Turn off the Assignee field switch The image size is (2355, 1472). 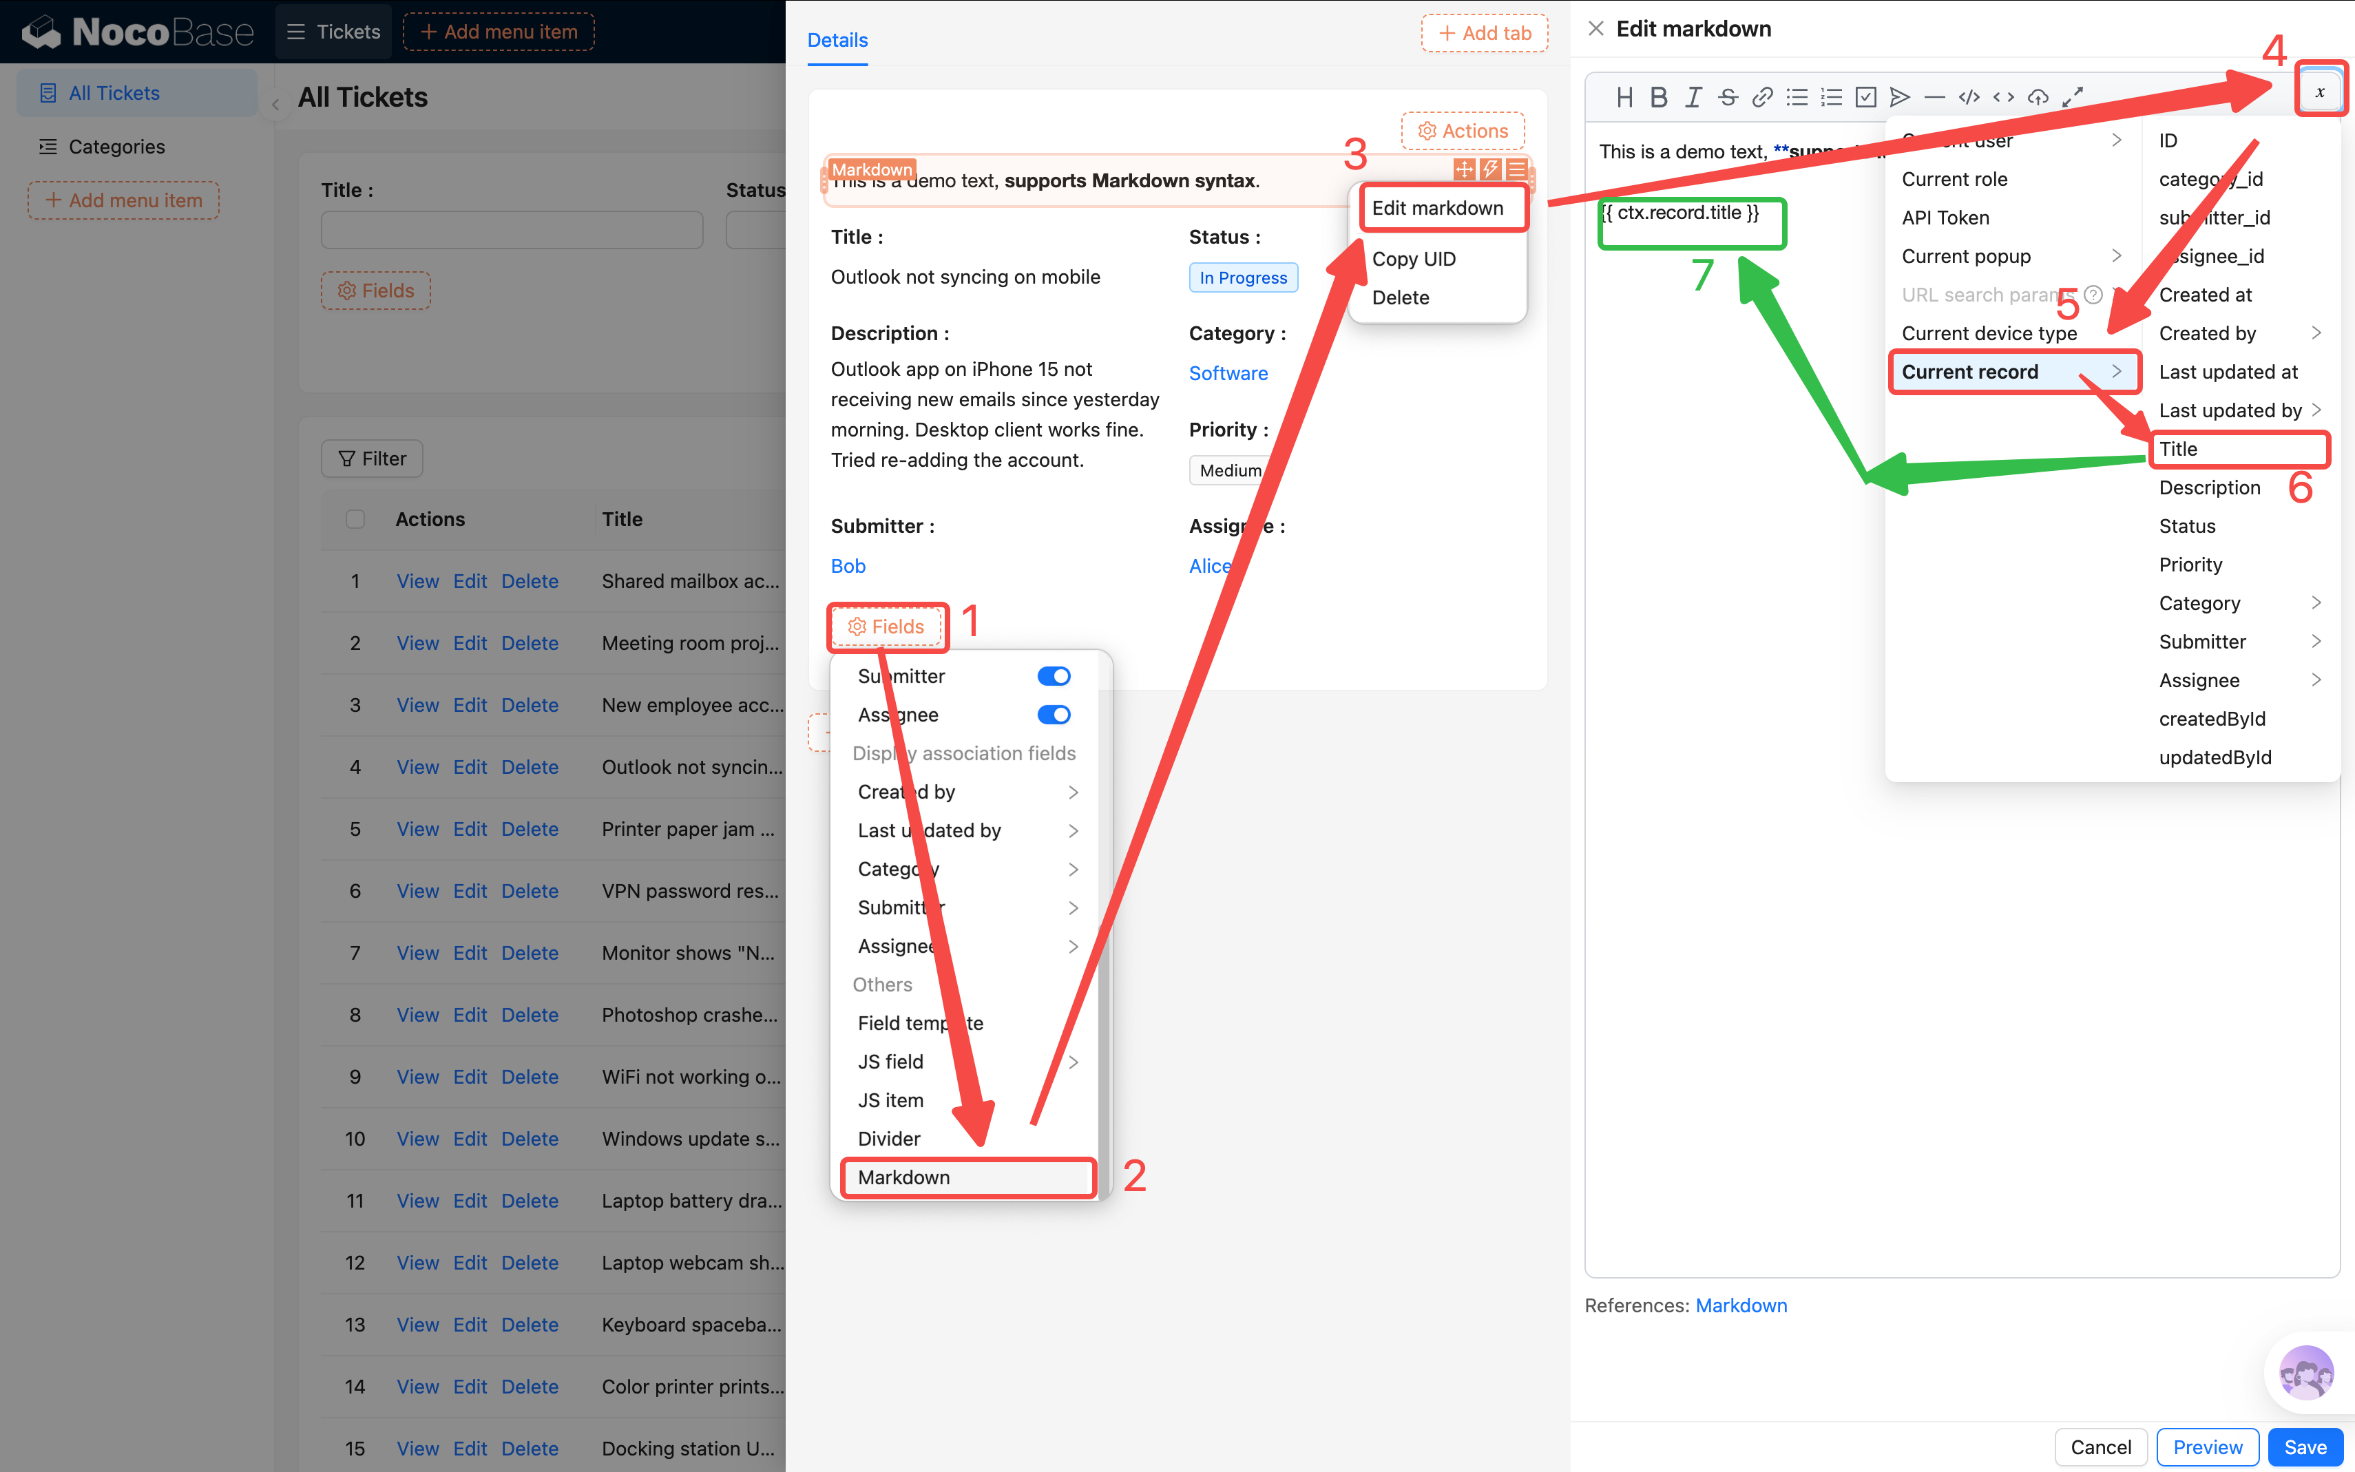[1054, 715]
